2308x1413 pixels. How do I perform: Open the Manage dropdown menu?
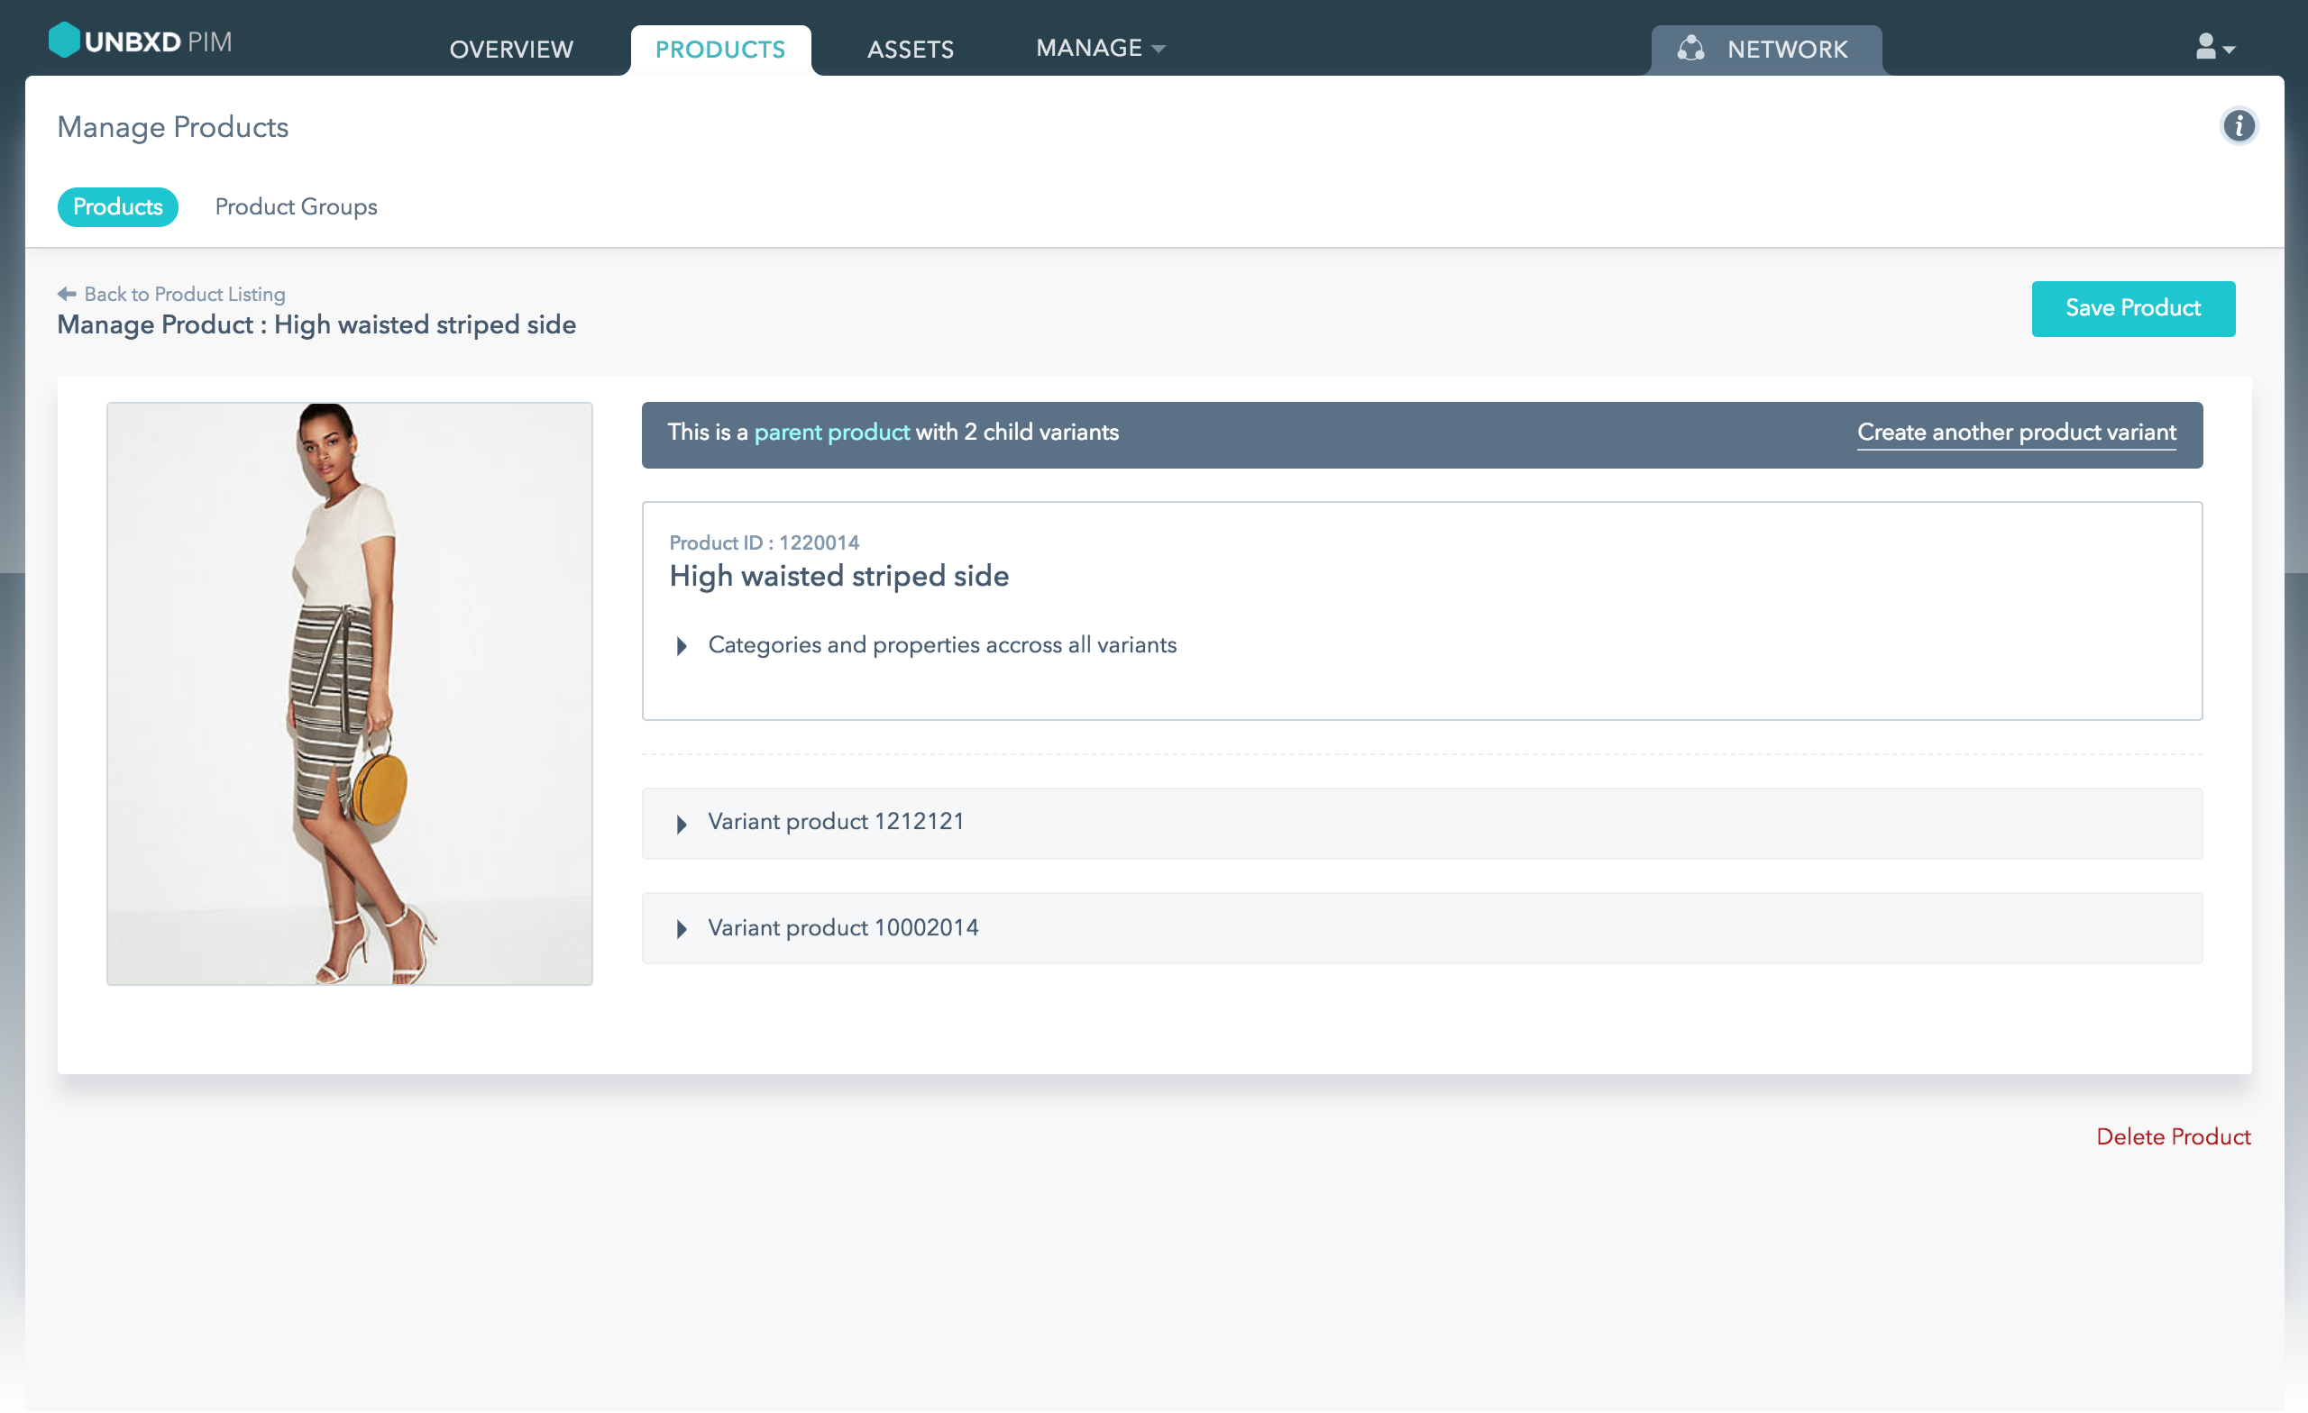1100,48
